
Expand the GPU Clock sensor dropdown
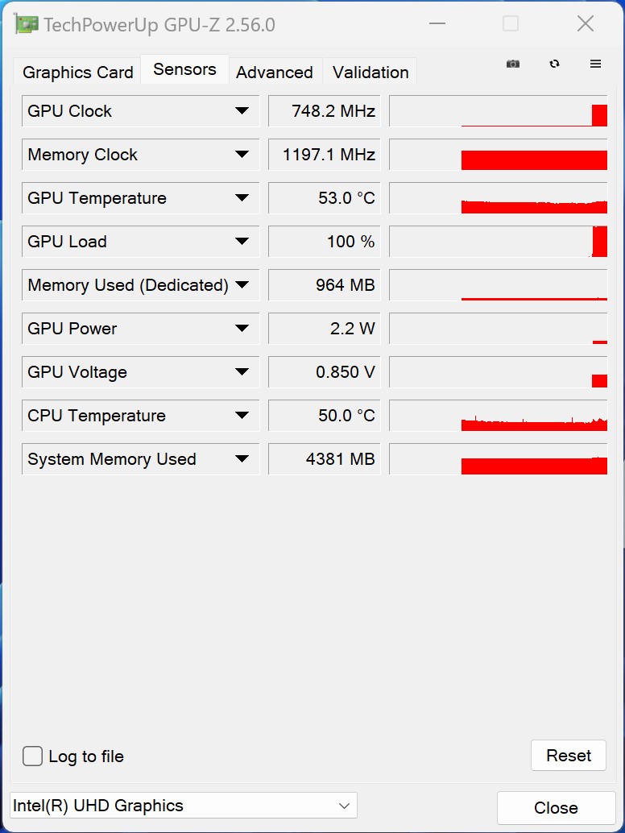242,111
